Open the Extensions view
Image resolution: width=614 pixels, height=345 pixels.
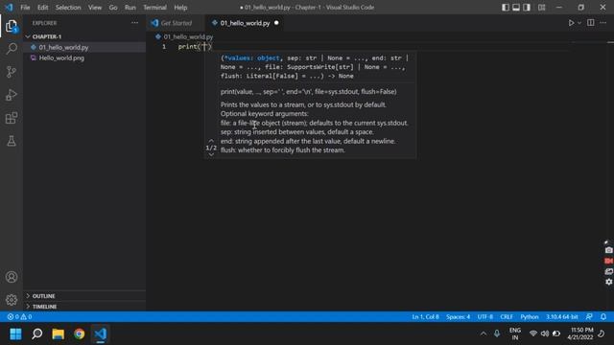[x=12, y=118]
